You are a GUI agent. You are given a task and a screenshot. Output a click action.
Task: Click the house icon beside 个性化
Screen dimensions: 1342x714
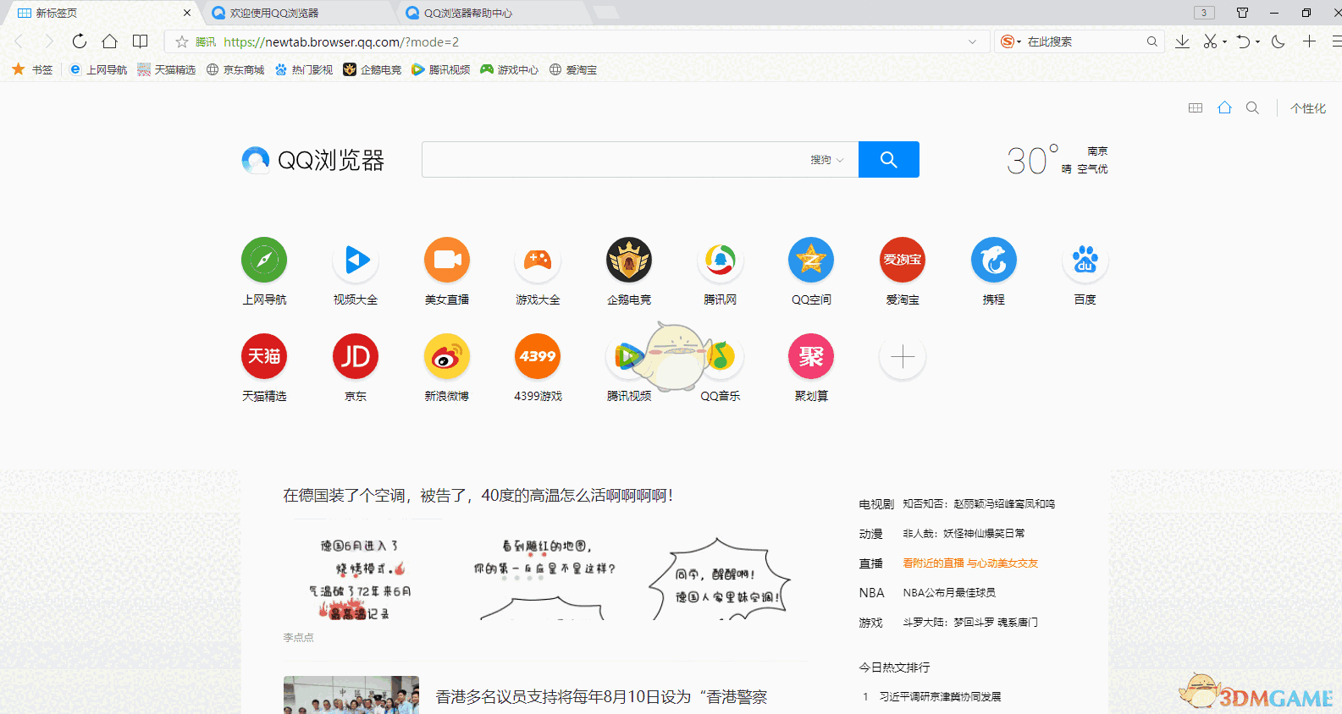(1224, 107)
